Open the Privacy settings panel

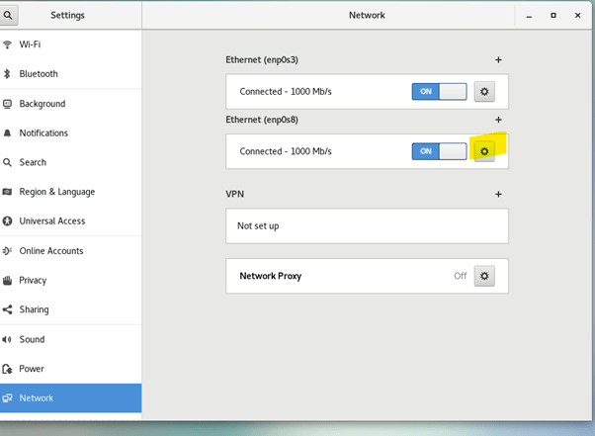(x=35, y=281)
